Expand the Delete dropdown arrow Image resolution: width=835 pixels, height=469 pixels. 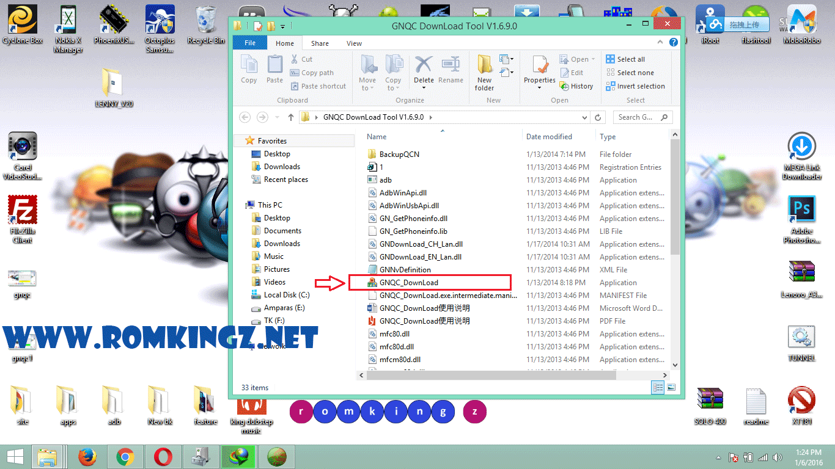click(424, 88)
